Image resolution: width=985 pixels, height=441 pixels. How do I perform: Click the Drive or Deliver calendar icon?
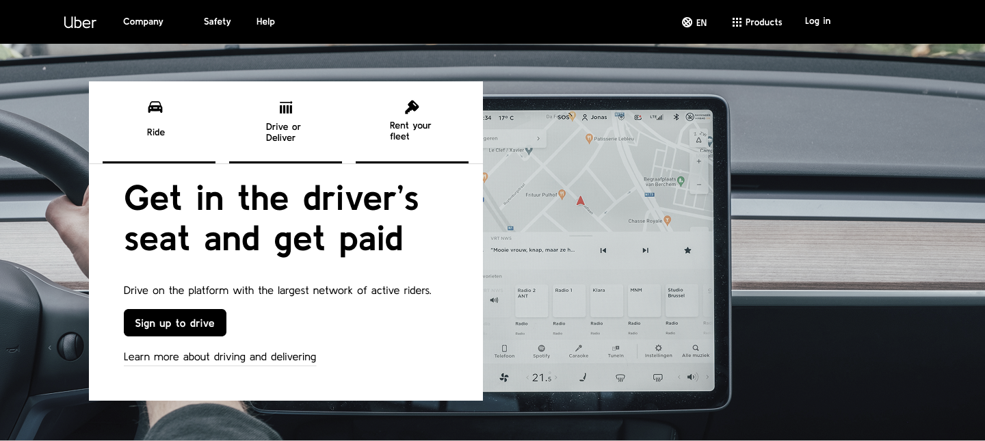tap(285, 107)
